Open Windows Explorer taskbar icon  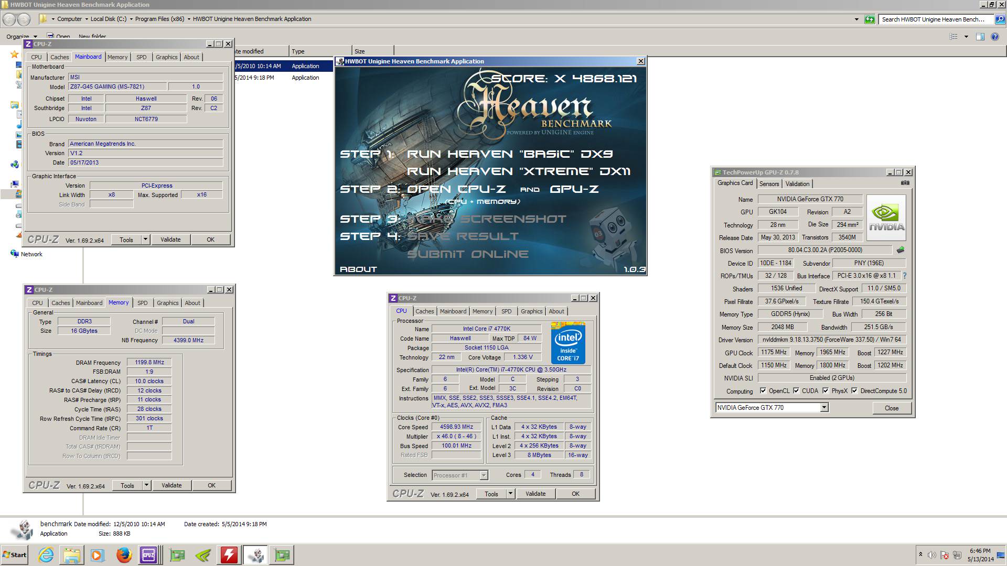72,555
